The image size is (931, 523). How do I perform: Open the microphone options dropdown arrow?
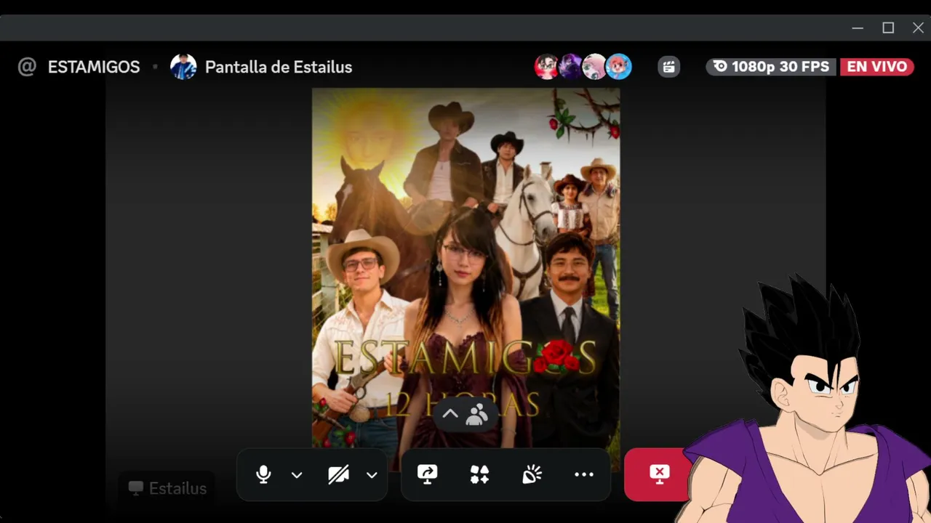297,475
